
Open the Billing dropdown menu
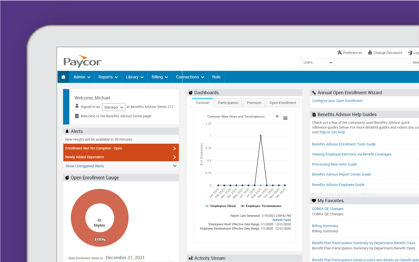(x=160, y=77)
